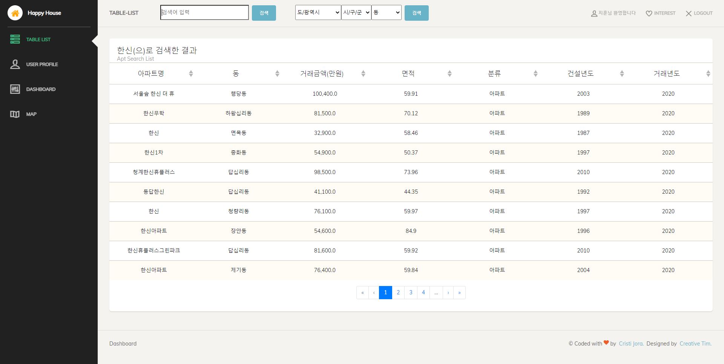Go to page 2 in pagination

tap(398, 292)
